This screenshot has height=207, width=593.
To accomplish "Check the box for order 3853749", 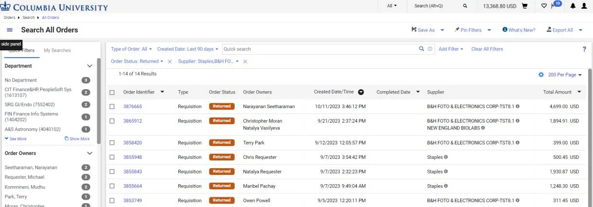I will (112, 200).
